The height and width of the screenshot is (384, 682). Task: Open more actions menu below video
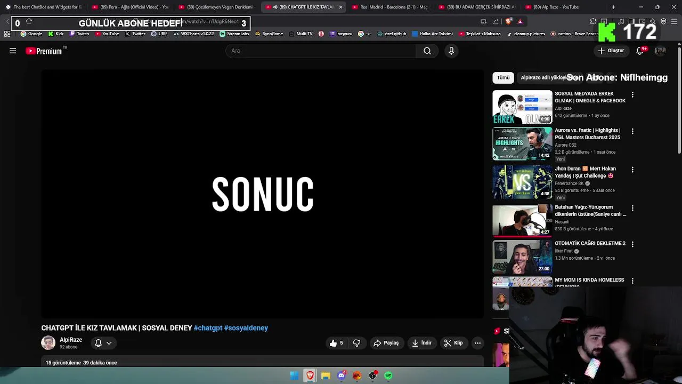click(x=478, y=343)
